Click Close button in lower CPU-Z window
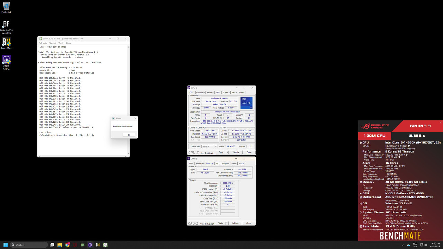This screenshot has width=443, height=249. click(x=248, y=223)
